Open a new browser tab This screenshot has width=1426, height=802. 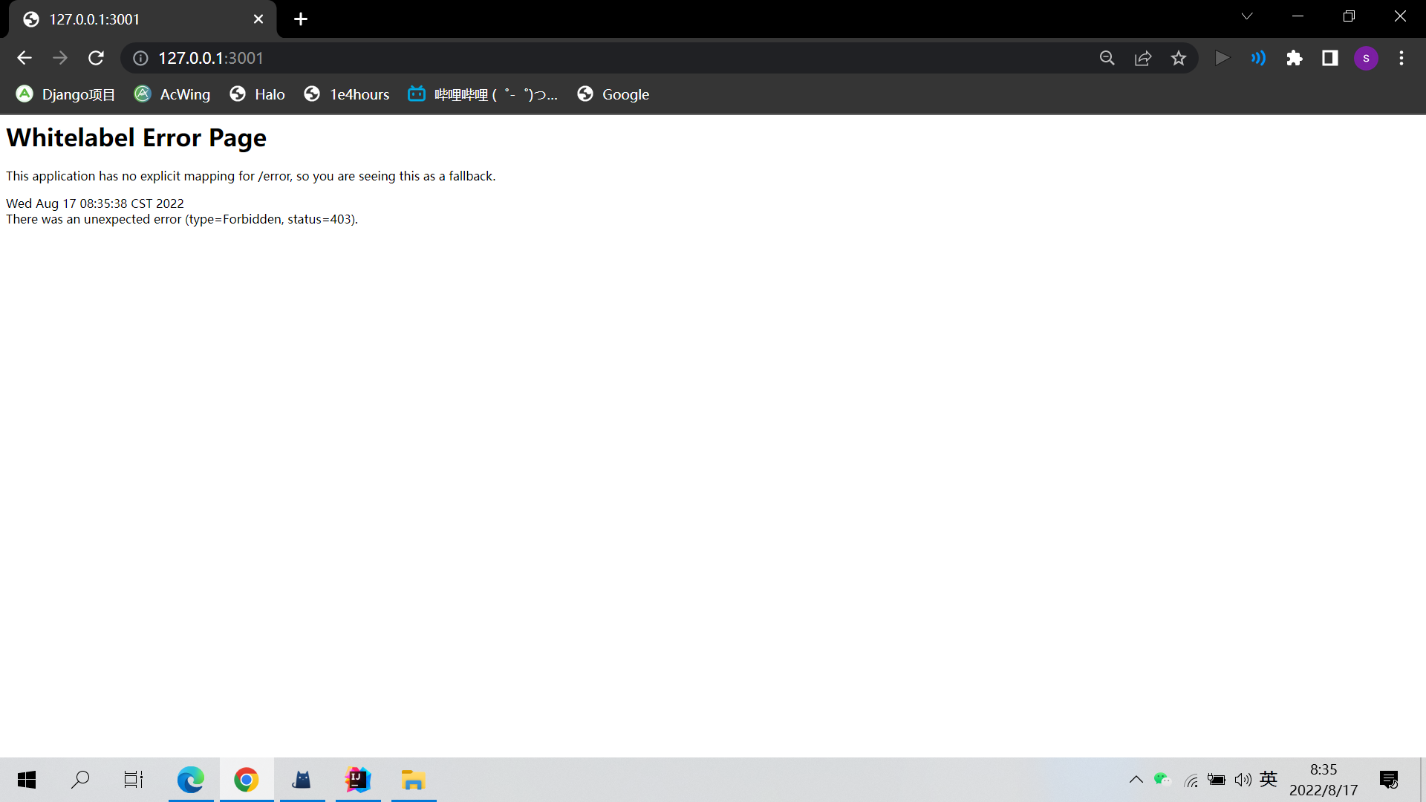(x=301, y=19)
